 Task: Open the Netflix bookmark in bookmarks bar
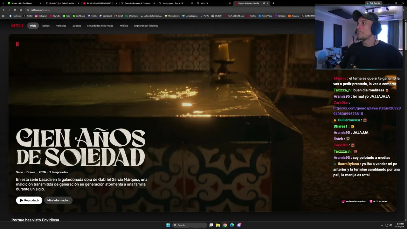[x=252, y=16]
